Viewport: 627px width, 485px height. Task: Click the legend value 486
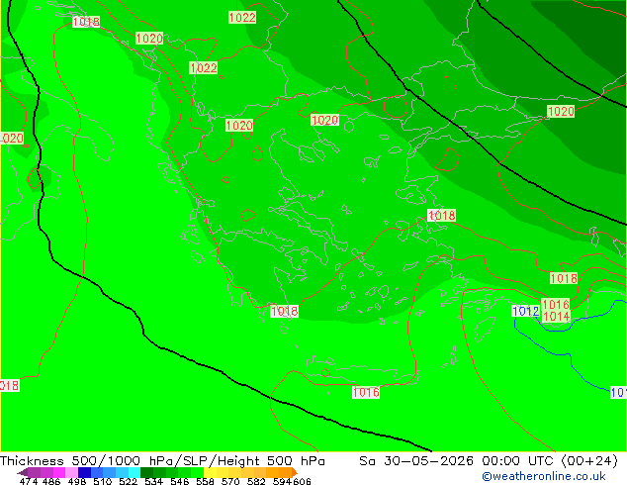(x=51, y=481)
